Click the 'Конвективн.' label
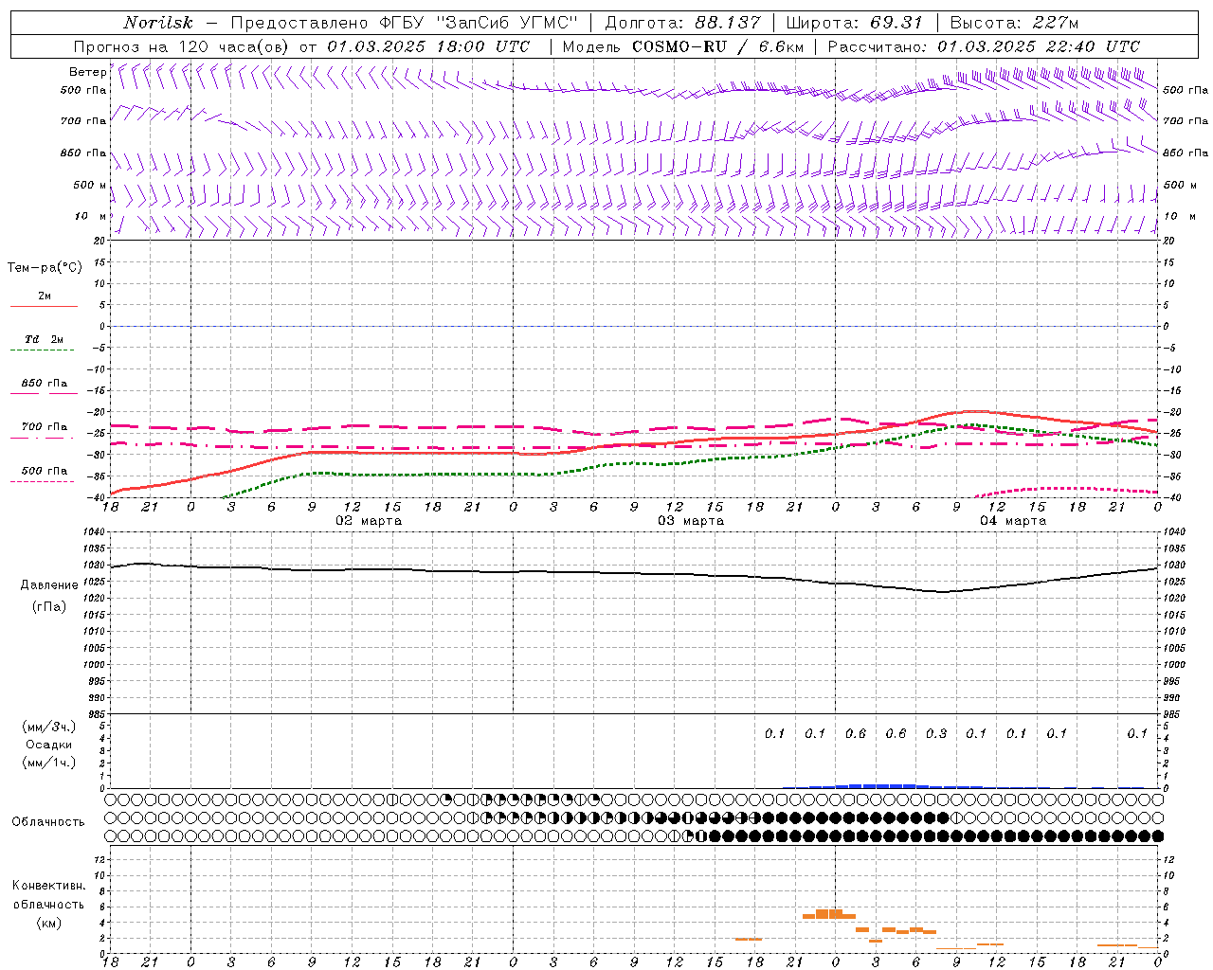The width and height of the screenshot is (1213, 970). [49, 886]
